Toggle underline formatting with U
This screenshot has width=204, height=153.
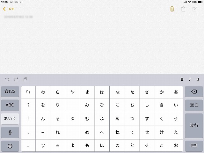[x=198, y=79]
